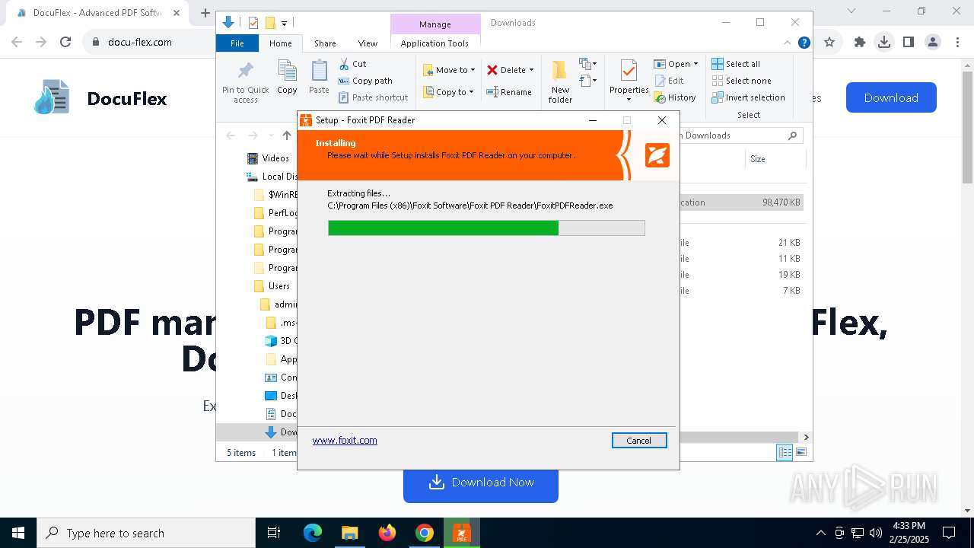This screenshot has width=974, height=548.
Task: Open the New item dropdown
Action: coord(588,64)
